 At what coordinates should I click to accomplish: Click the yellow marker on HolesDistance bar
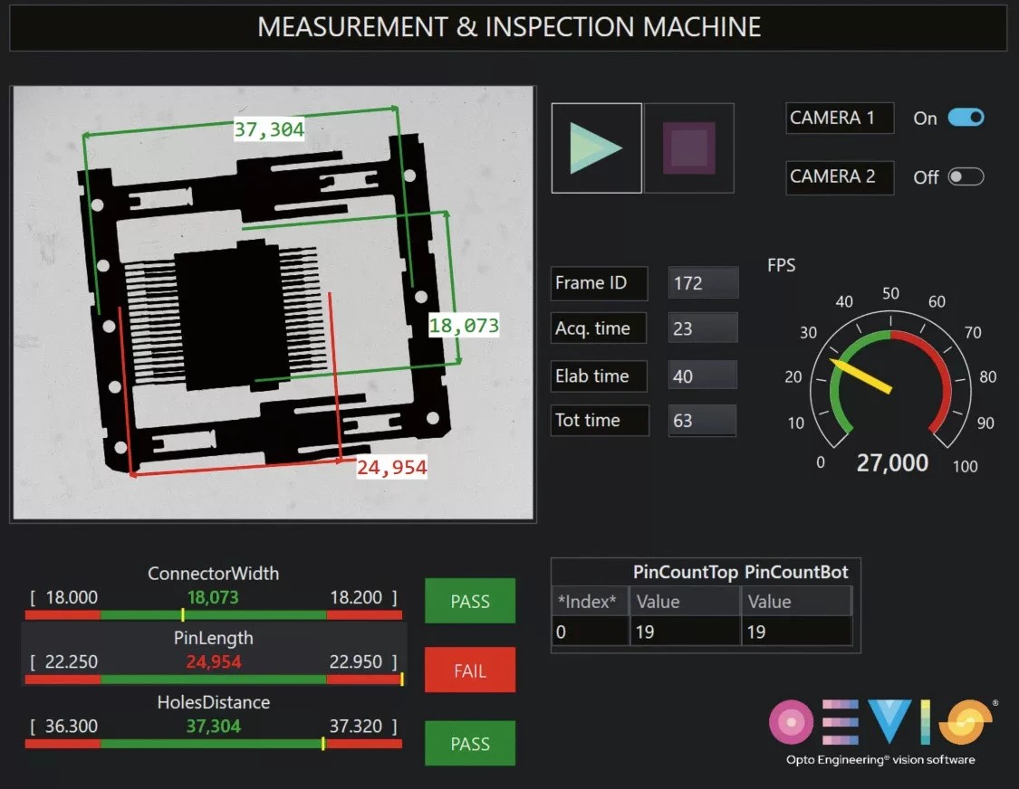322,744
